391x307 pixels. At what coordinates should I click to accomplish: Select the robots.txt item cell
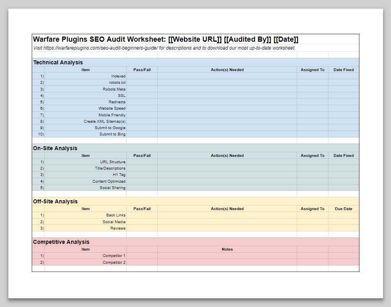[x=117, y=83]
